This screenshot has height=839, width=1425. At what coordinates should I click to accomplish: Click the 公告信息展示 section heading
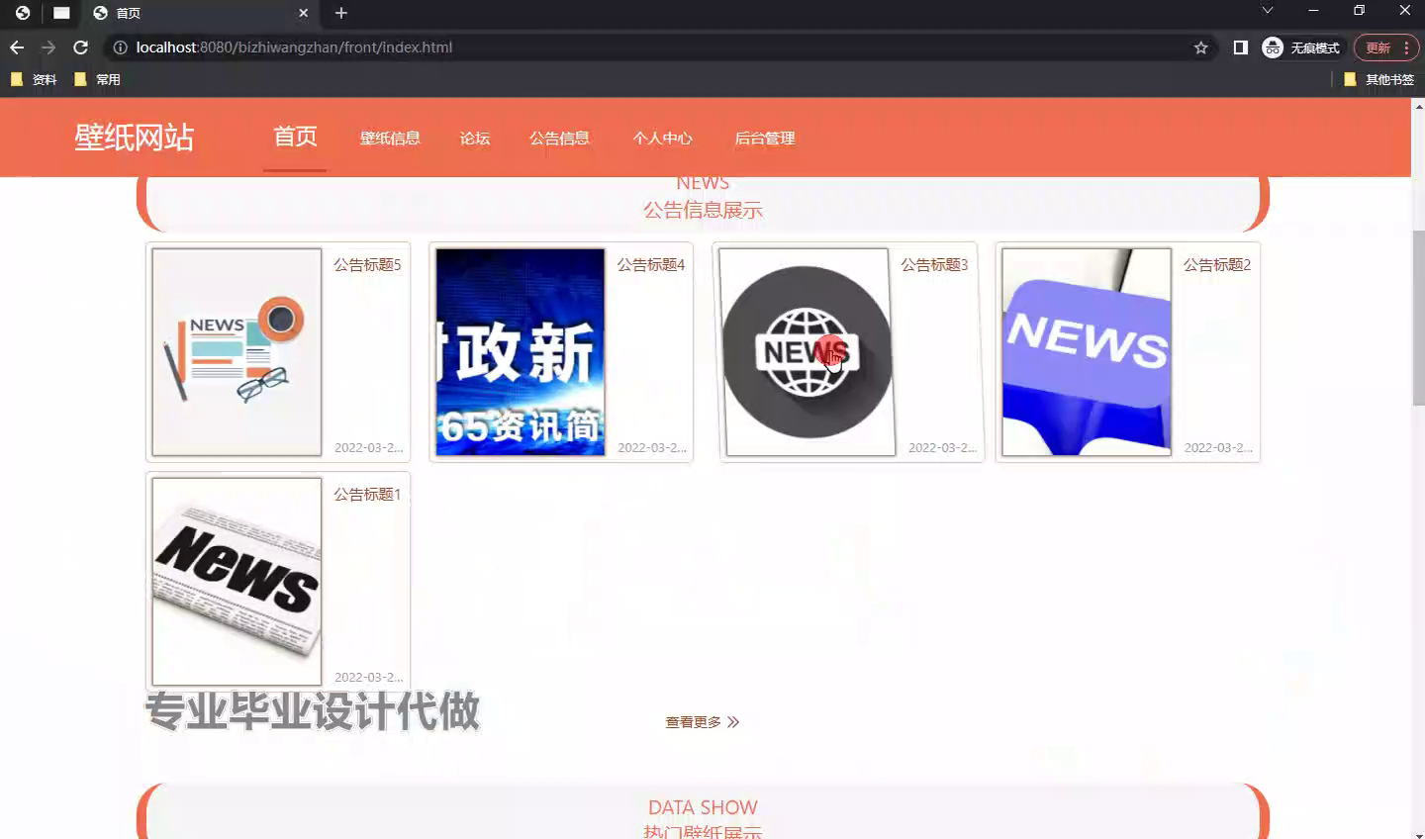coord(703,210)
